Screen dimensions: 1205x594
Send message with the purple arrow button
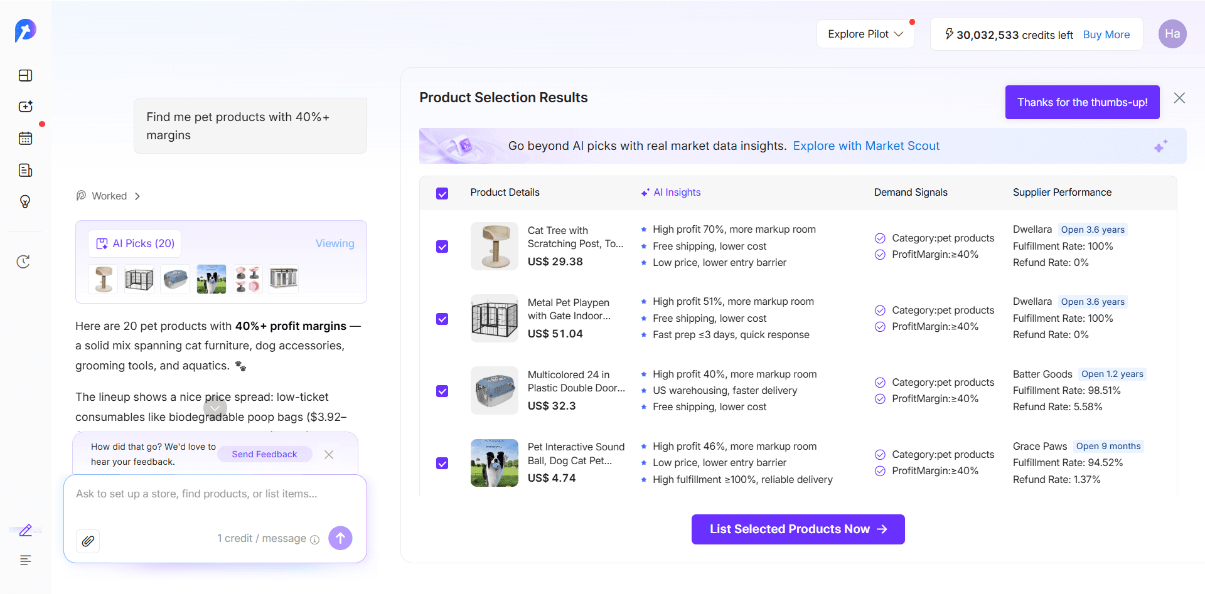click(340, 538)
